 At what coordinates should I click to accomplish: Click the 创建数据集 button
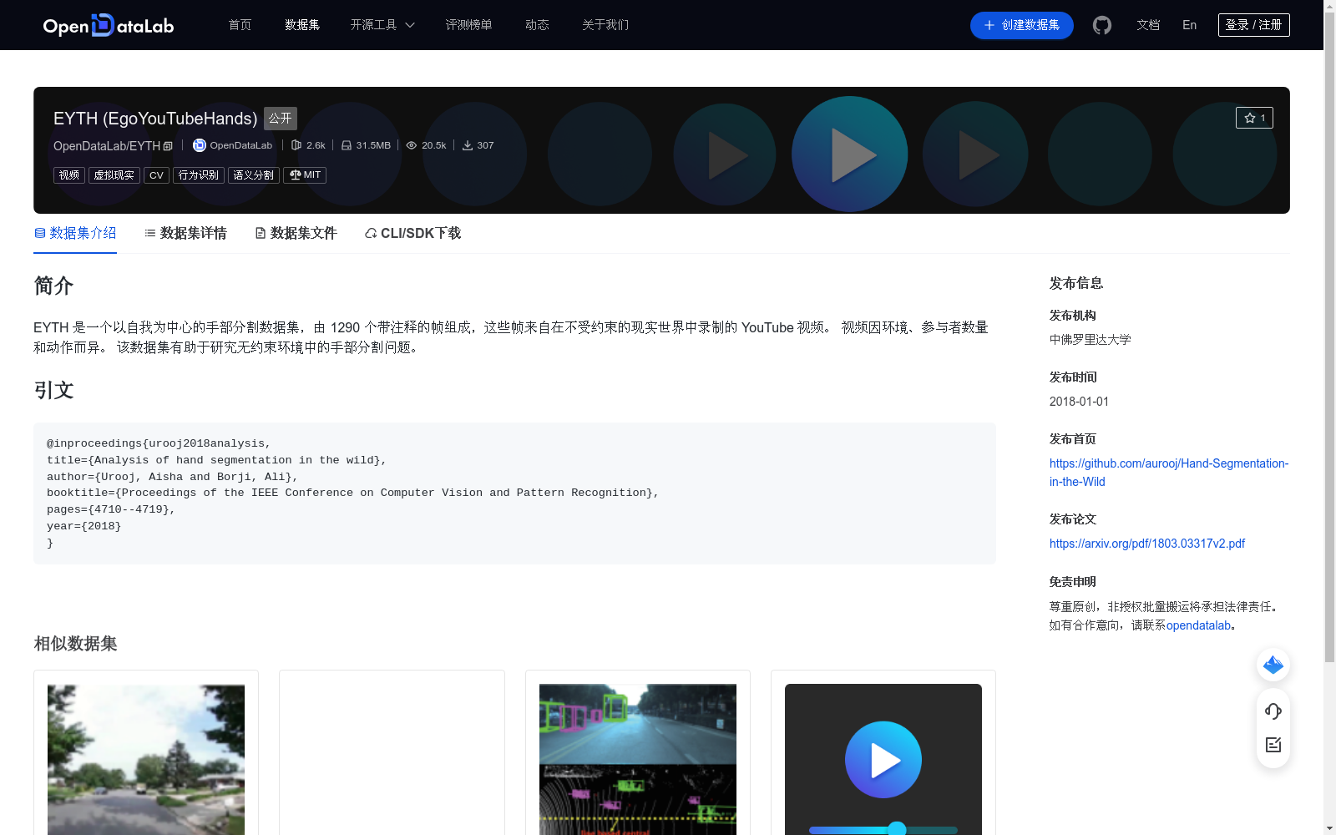tap(1021, 25)
